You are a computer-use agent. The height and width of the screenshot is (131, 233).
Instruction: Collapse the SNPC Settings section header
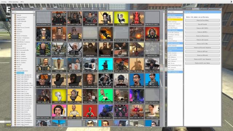coord(175,30)
